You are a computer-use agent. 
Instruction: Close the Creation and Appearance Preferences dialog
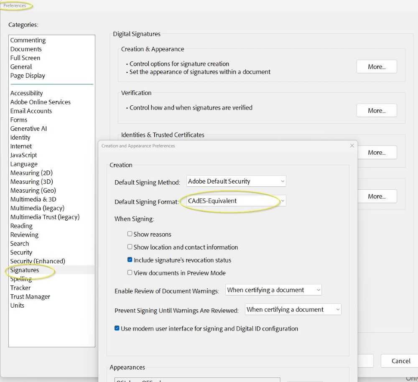(x=352, y=145)
